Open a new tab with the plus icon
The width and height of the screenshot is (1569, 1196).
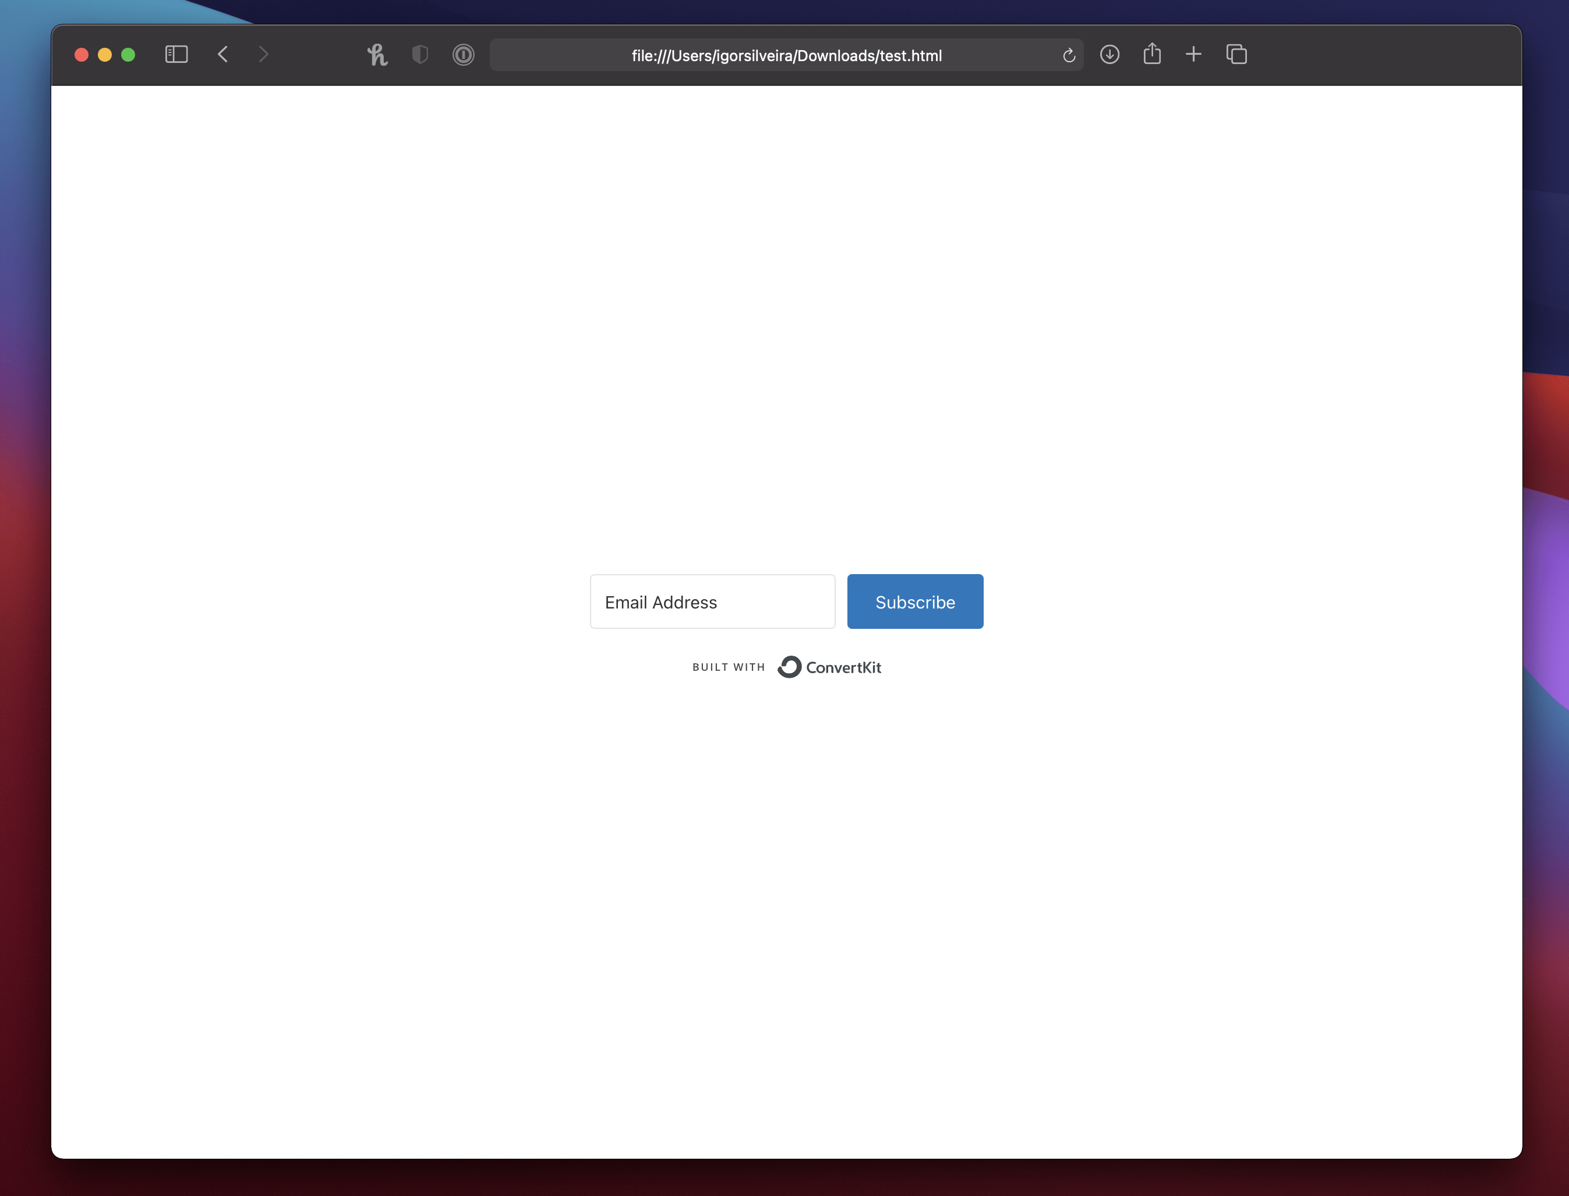click(x=1194, y=54)
